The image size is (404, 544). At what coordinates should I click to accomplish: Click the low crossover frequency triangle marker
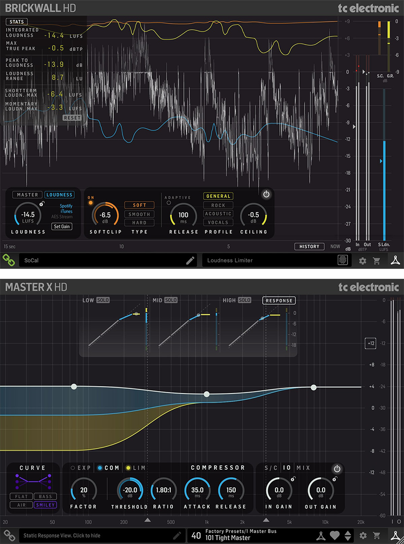[147, 520]
